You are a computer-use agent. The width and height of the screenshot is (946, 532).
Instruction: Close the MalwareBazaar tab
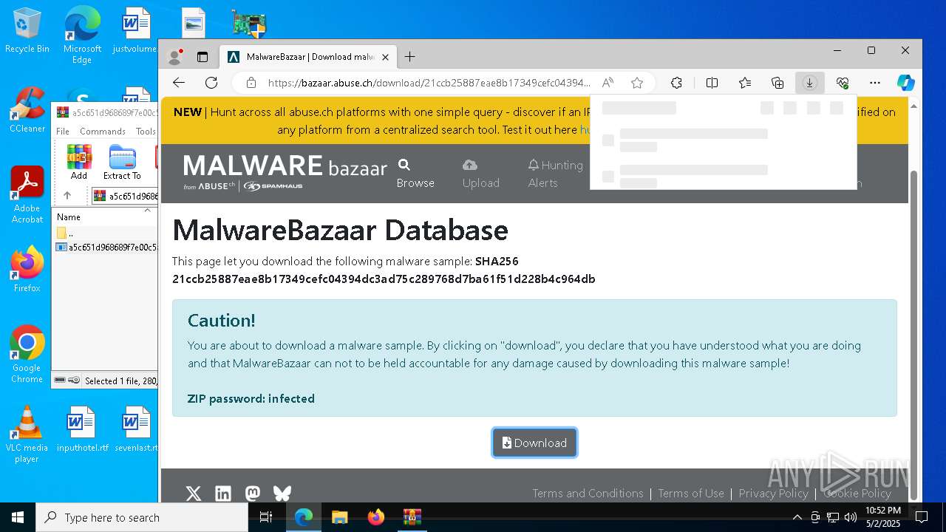(x=385, y=57)
